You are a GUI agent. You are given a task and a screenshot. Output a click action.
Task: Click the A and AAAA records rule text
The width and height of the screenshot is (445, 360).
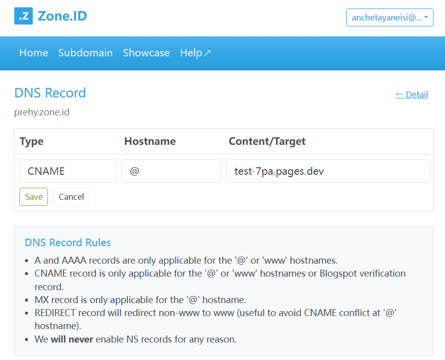(x=186, y=261)
